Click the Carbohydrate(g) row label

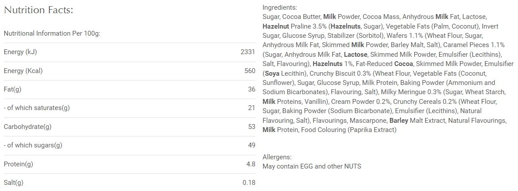[x=27, y=127]
